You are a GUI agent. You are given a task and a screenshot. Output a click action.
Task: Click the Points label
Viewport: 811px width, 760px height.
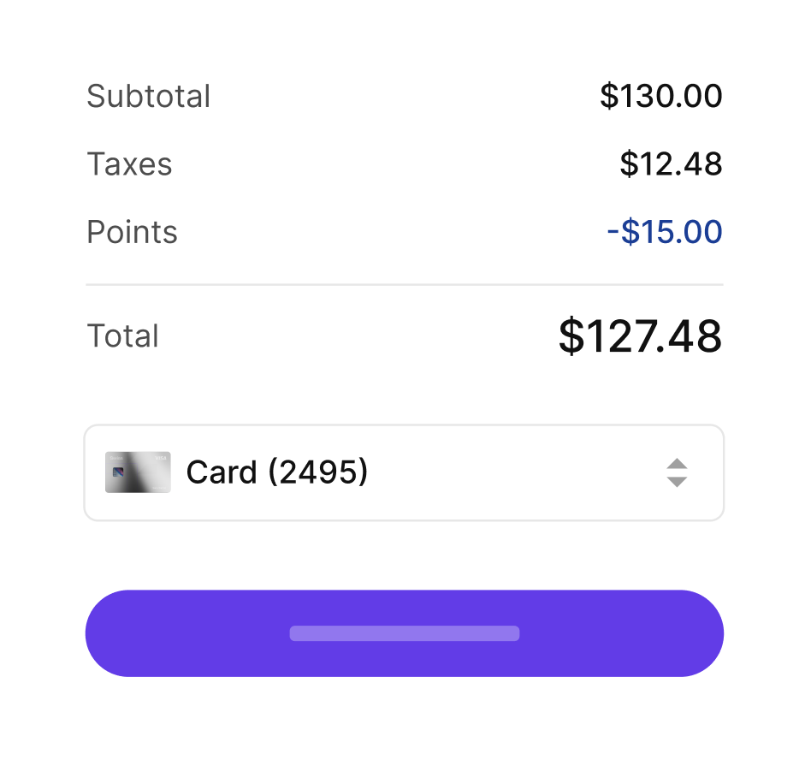coord(132,232)
